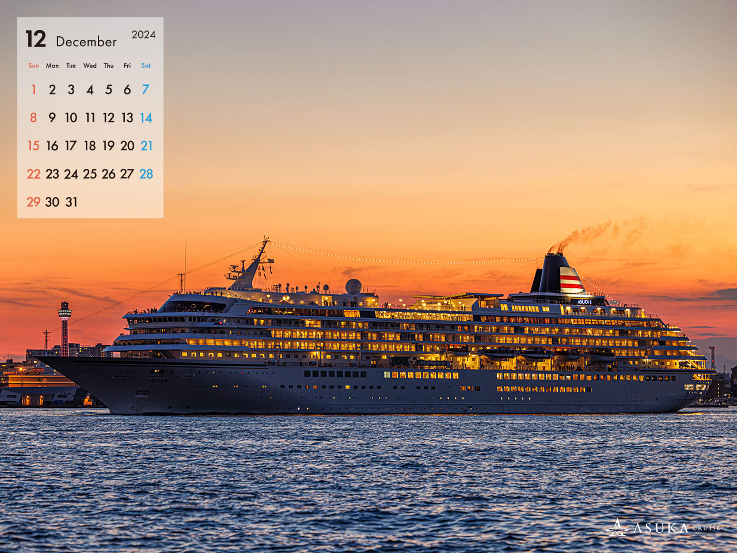Select date 31 on the calendar

[x=71, y=202]
